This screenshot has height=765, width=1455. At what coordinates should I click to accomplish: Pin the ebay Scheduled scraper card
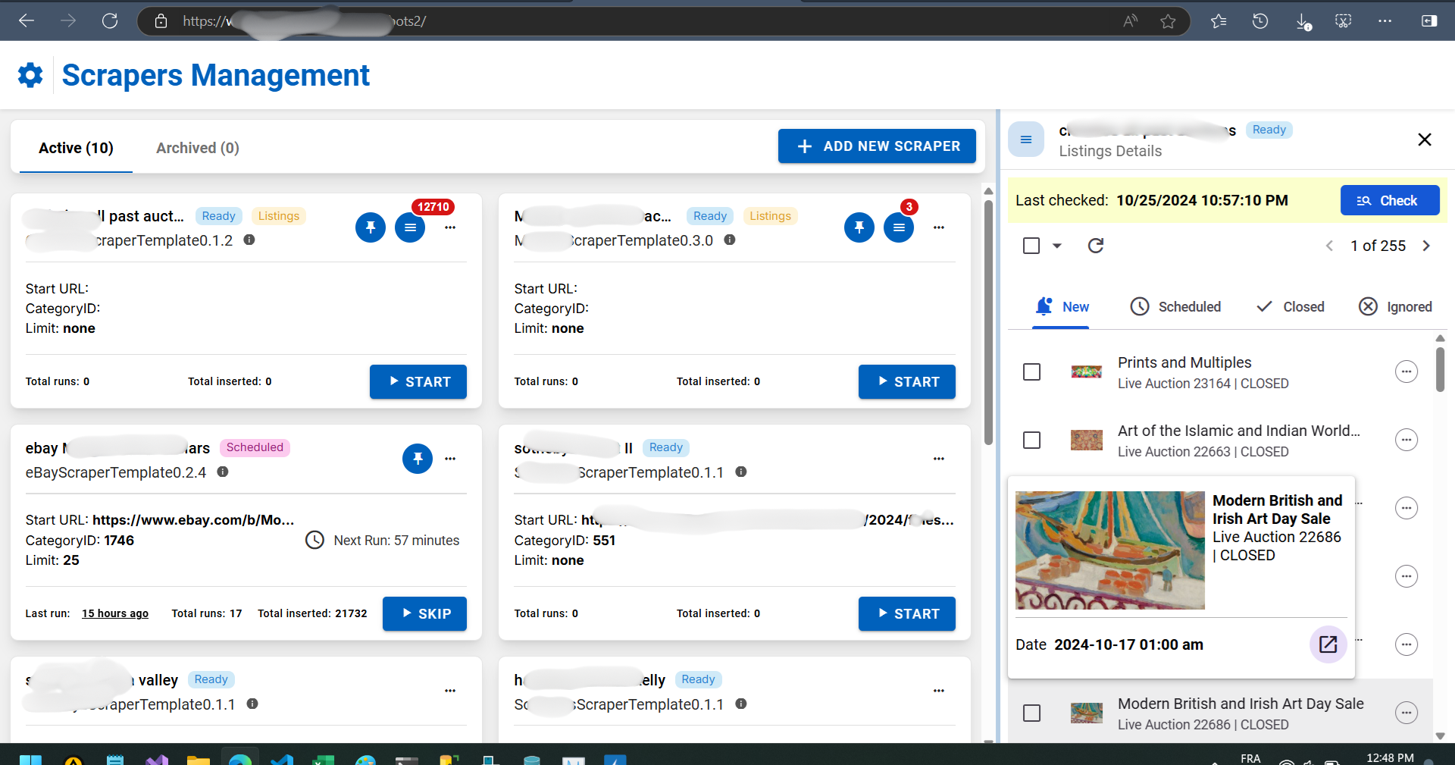(x=418, y=459)
